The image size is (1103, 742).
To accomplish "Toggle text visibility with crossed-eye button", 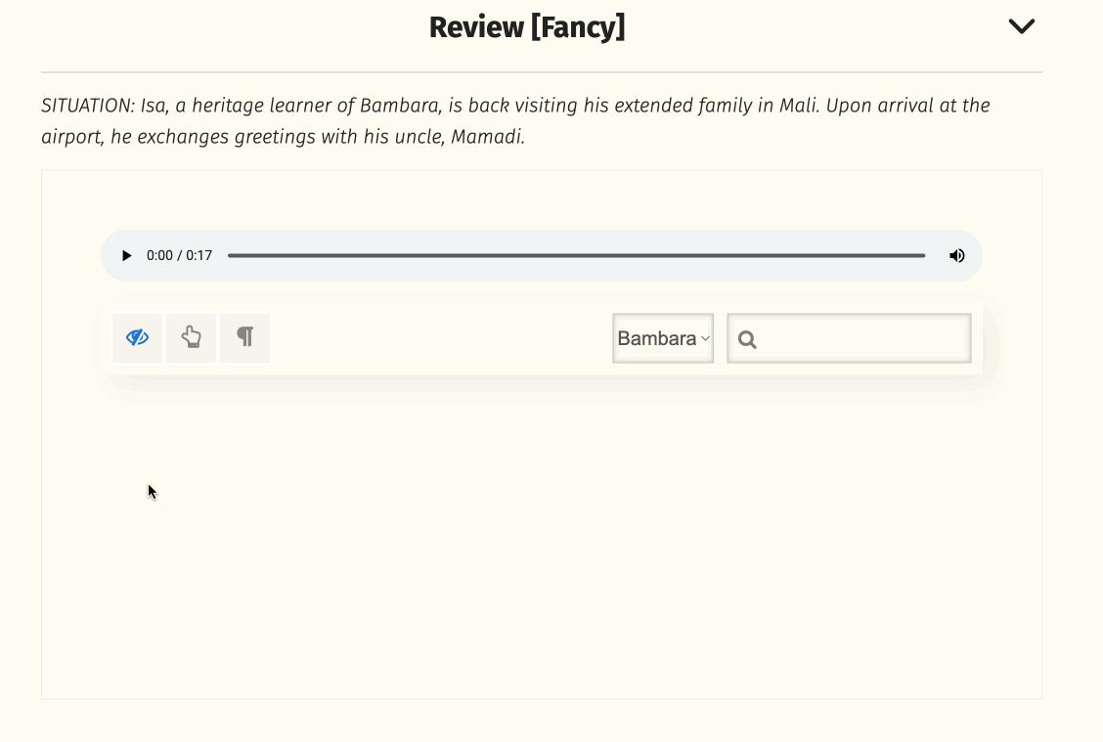I will pos(137,337).
